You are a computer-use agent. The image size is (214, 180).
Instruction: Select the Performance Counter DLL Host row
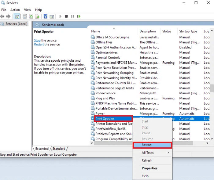pos(150,83)
